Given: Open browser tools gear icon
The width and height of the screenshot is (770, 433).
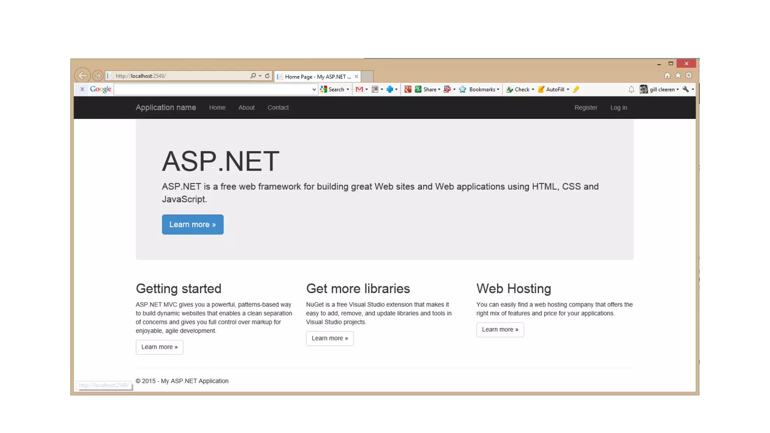Looking at the screenshot, I should coord(689,76).
